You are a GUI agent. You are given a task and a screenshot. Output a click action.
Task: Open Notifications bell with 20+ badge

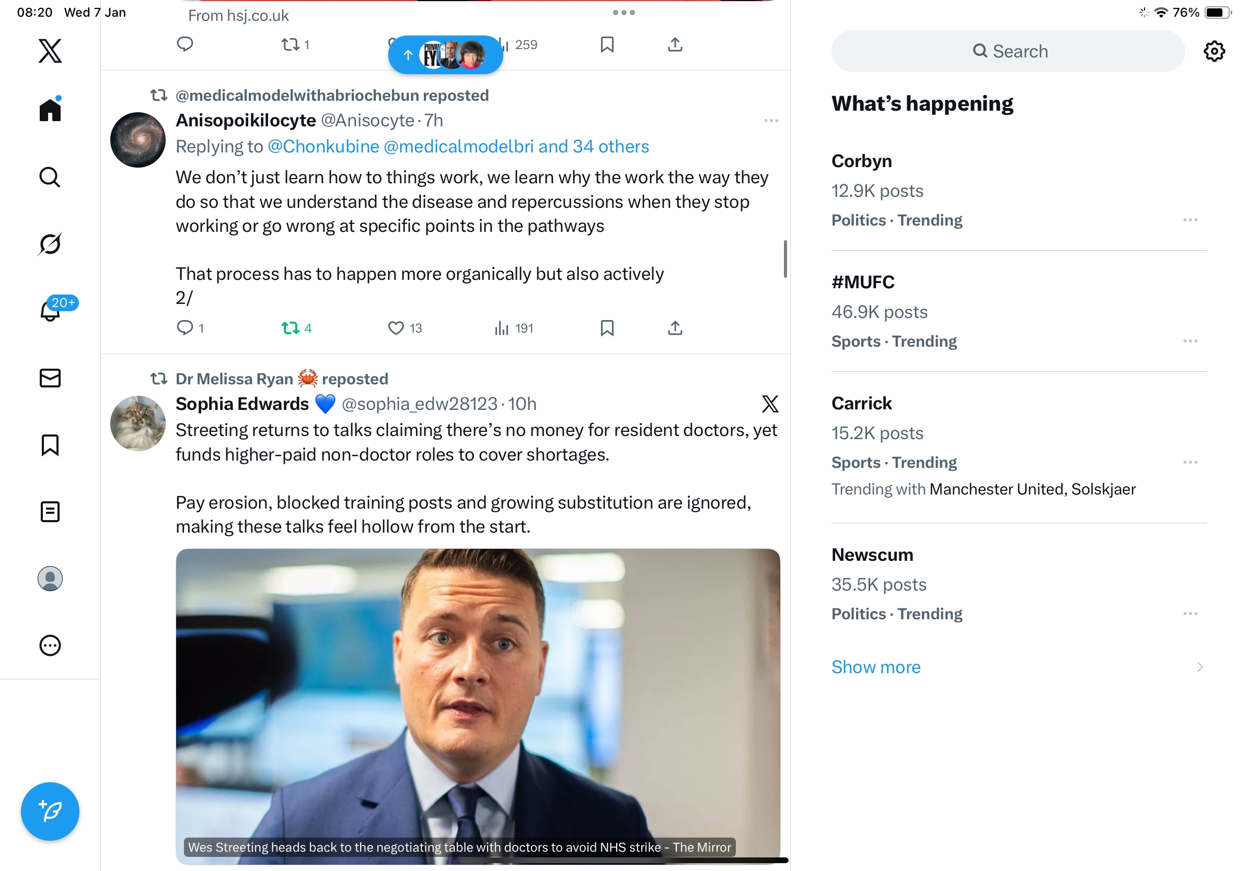50,311
